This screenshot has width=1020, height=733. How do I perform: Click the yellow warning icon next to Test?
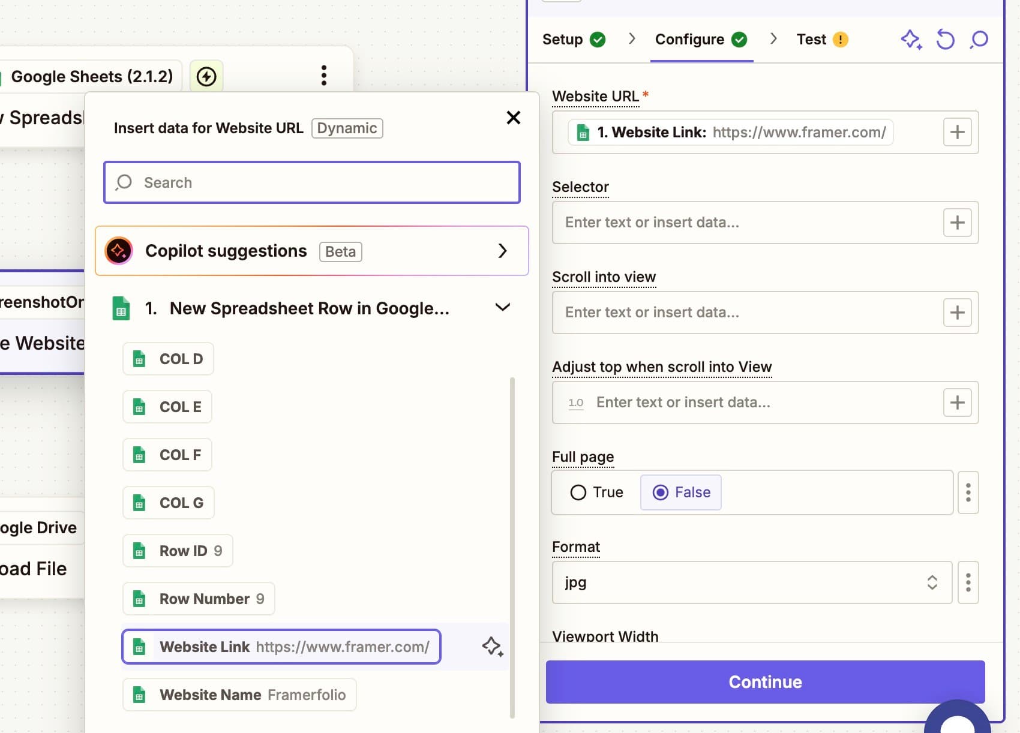tap(840, 40)
